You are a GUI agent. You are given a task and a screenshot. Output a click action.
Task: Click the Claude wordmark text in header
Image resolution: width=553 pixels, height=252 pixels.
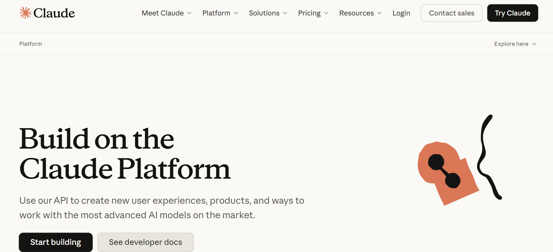pyautogui.click(x=54, y=13)
